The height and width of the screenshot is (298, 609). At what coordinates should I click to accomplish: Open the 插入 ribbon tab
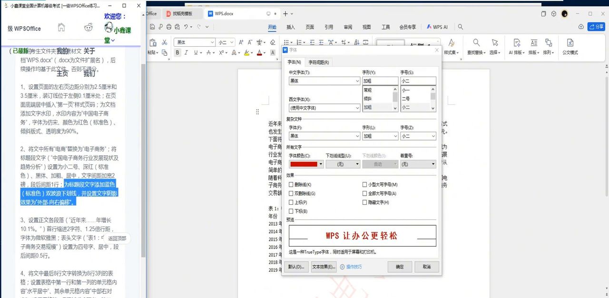point(291,27)
